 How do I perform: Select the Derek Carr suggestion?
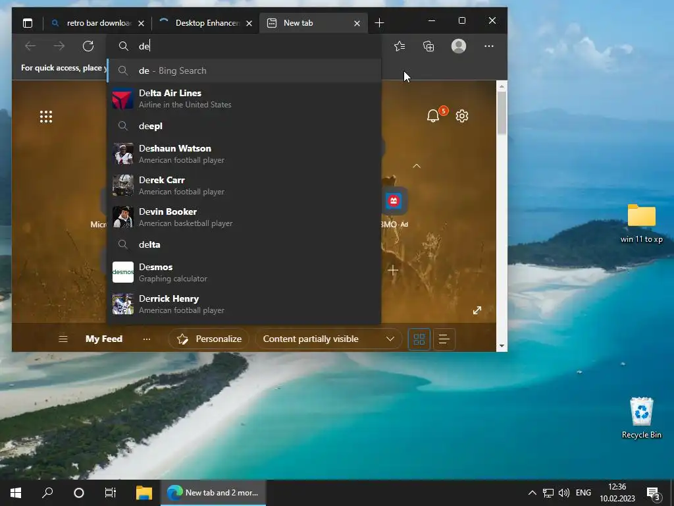click(244, 185)
